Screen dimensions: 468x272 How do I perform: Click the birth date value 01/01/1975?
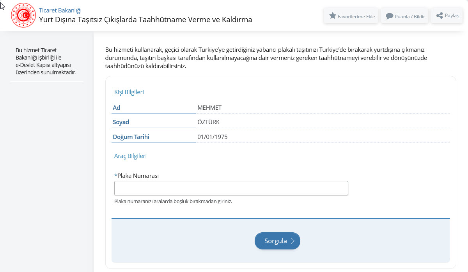point(213,137)
